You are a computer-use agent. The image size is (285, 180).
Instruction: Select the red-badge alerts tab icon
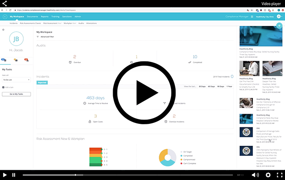[27, 60]
